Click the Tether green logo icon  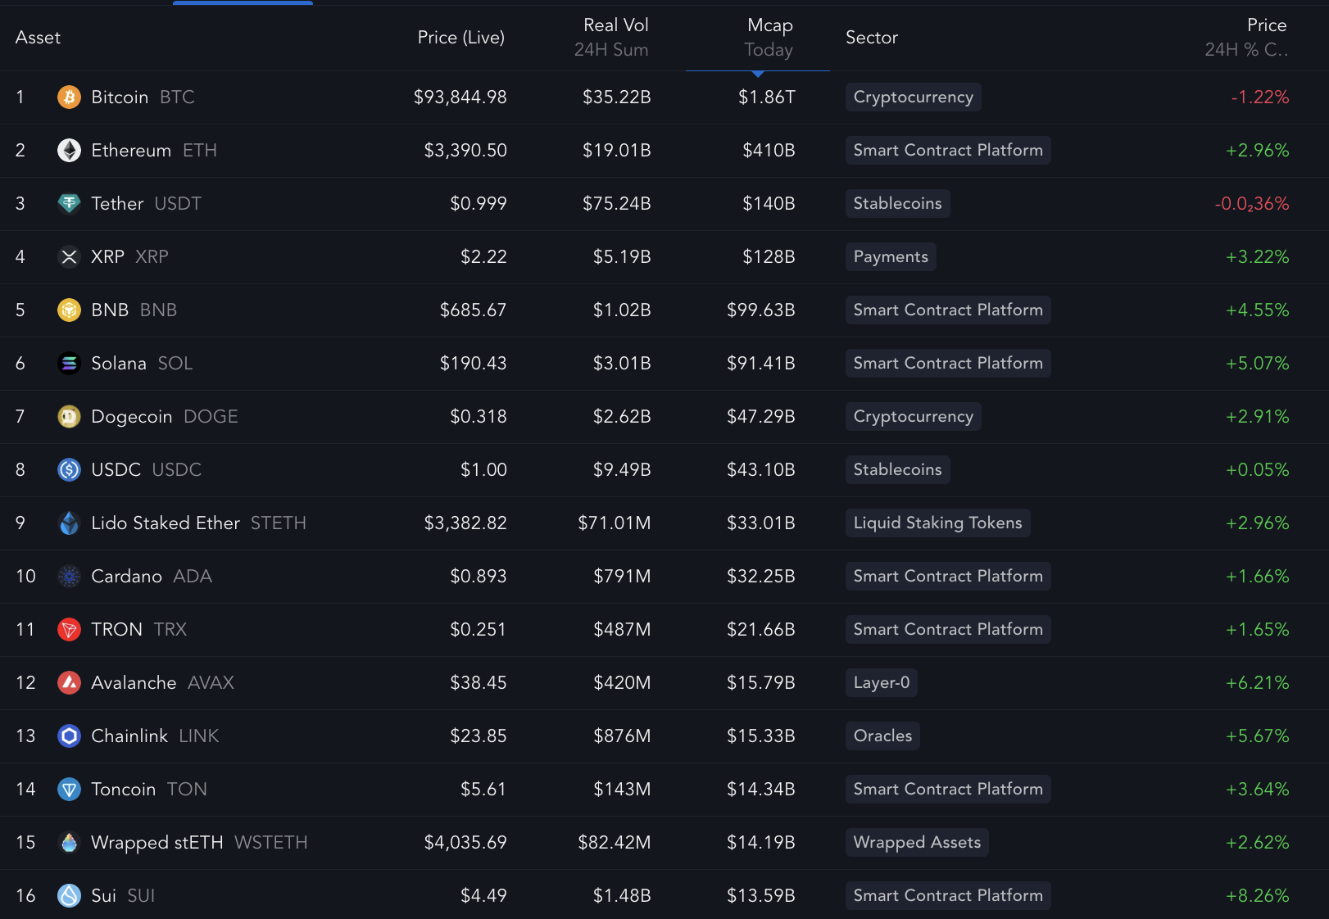pyautogui.click(x=69, y=204)
